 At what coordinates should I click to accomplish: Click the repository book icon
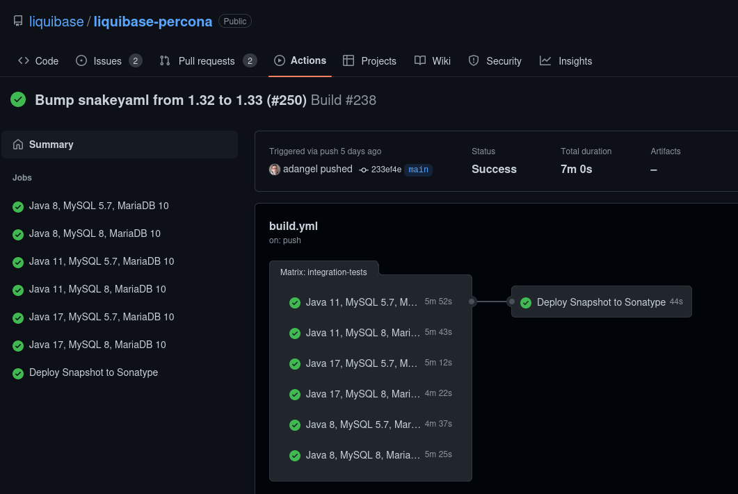coord(18,22)
